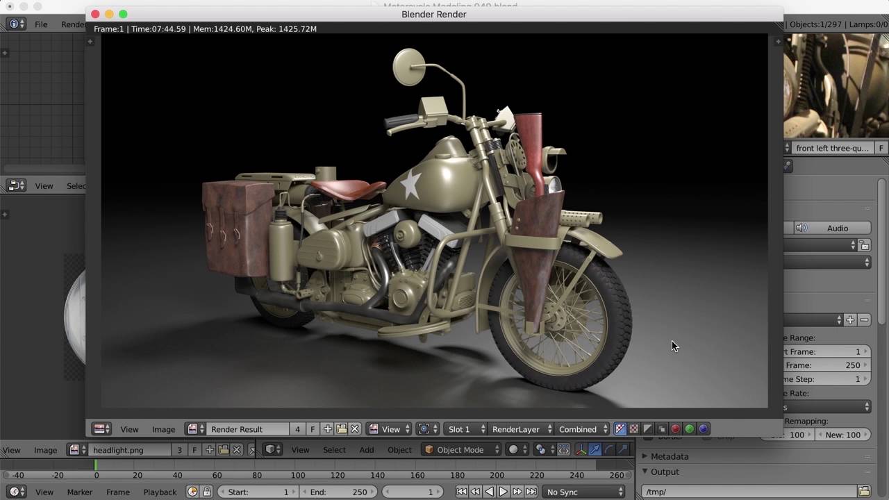889x500 pixels.
Task: Unlink the headlight.png image
Action: [237, 450]
